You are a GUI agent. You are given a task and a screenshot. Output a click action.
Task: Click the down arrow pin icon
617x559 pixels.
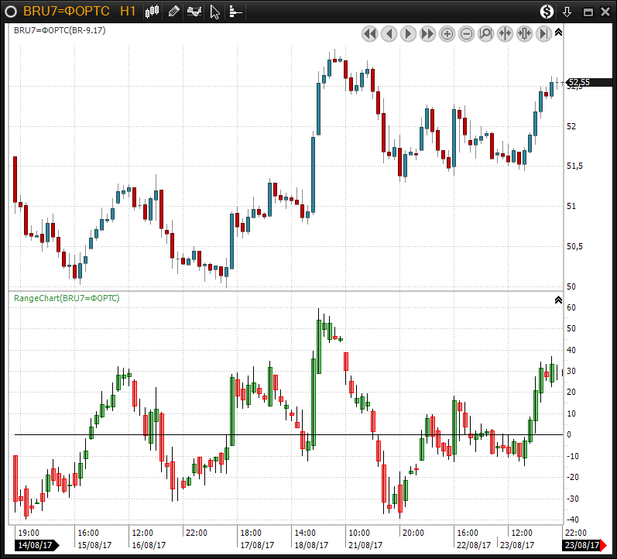pos(567,11)
